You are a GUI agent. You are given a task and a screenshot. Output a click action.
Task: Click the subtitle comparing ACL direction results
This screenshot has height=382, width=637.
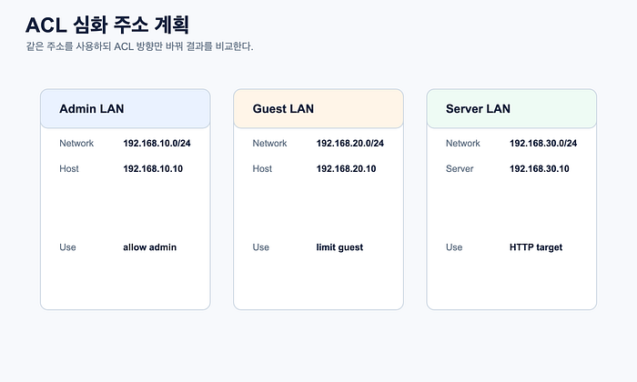pyautogui.click(x=139, y=46)
